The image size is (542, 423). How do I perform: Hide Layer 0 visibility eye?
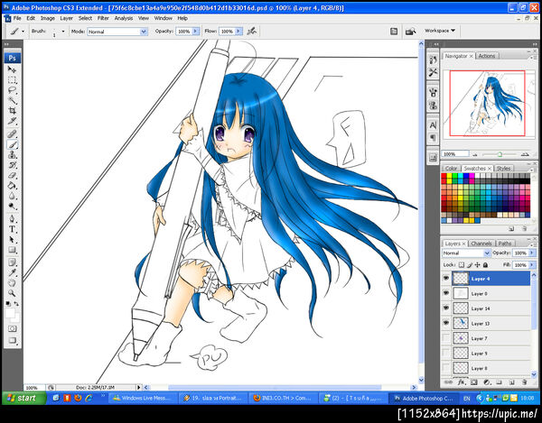pos(446,293)
